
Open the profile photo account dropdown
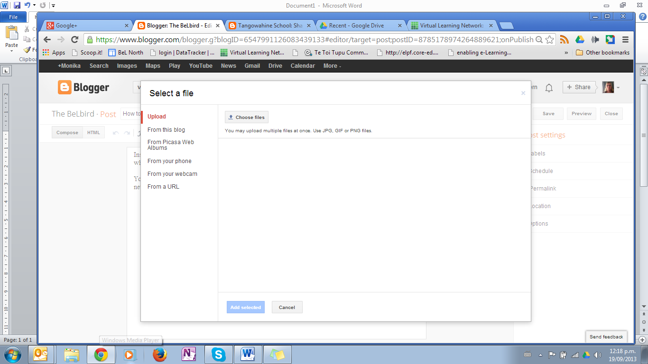611,87
